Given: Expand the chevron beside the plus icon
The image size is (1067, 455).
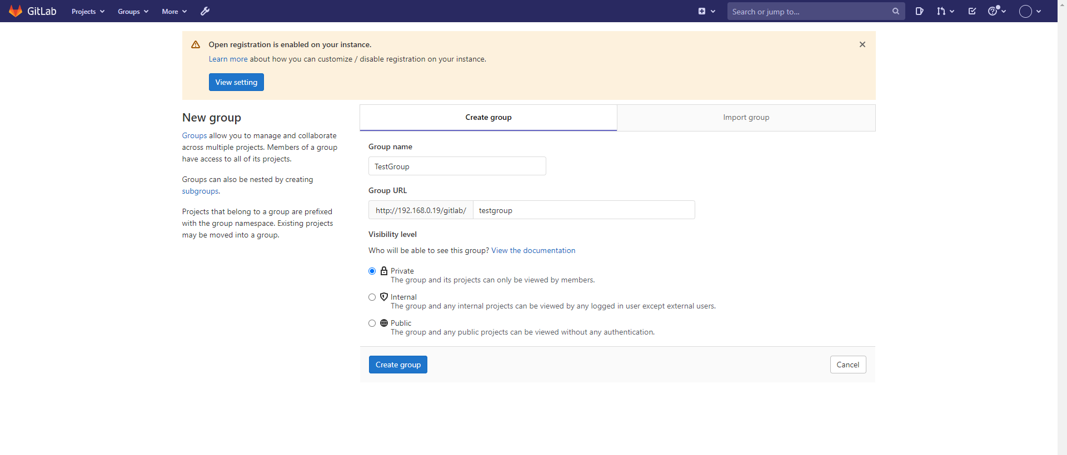Looking at the screenshot, I should click(x=713, y=11).
